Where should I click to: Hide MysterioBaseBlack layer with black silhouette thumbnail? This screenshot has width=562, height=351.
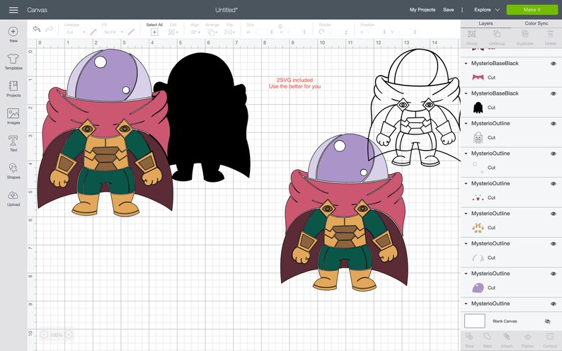coord(554,93)
